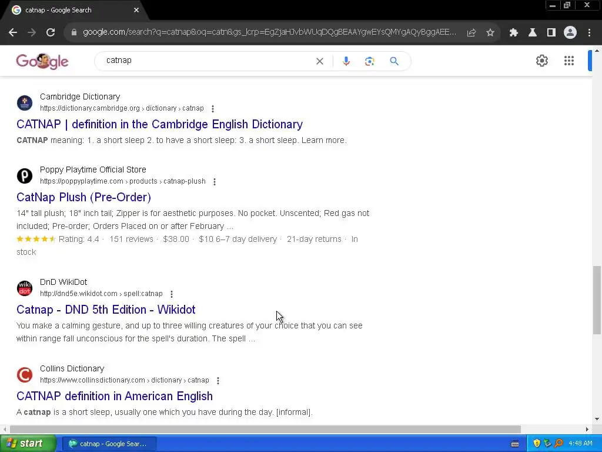Start voice search with microphone icon
Image resolution: width=602 pixels, height=452 pixels.
[x=346, y=61]
